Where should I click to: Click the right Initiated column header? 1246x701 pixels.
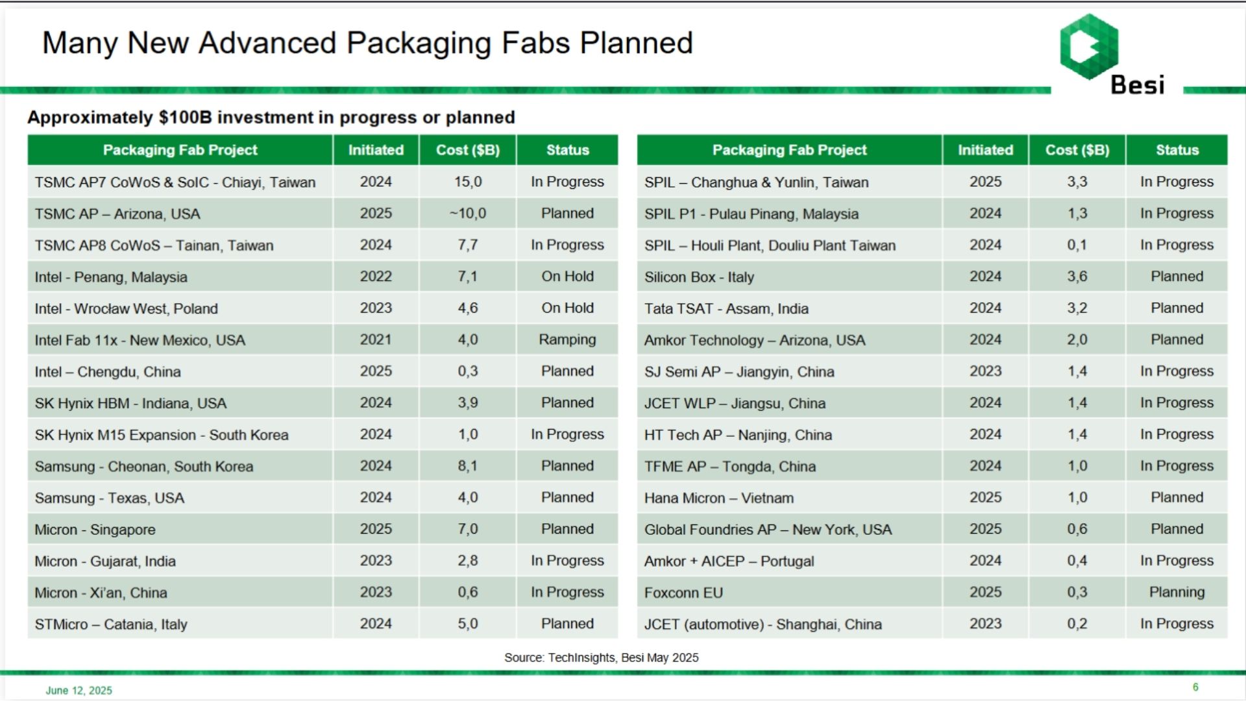pos(985,150)
